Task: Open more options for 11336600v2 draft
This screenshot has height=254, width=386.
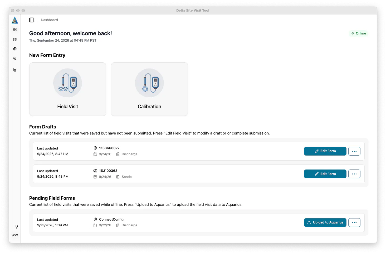Action: point(354,151)
